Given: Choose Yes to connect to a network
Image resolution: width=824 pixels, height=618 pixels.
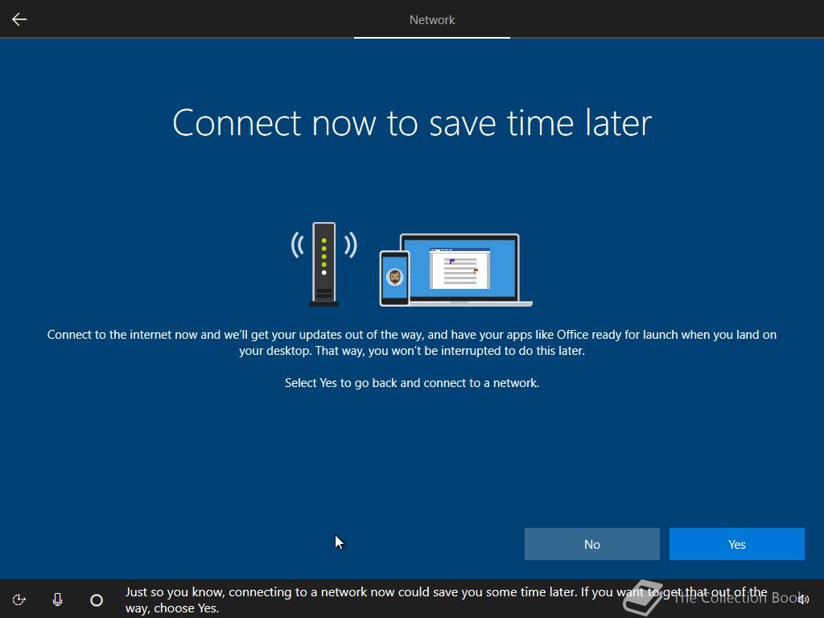Looking at the screenshot, I should pyautogui.click(x=737, y=544).
